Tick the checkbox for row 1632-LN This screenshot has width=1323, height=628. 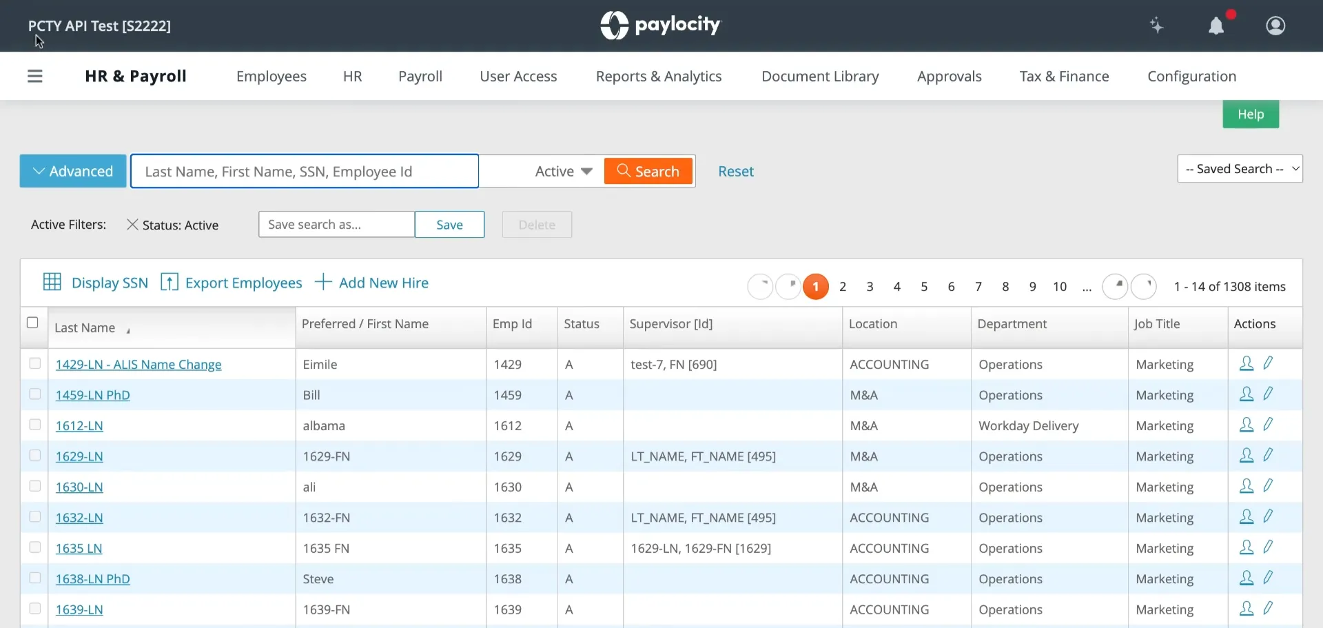(x=35, y=517)
